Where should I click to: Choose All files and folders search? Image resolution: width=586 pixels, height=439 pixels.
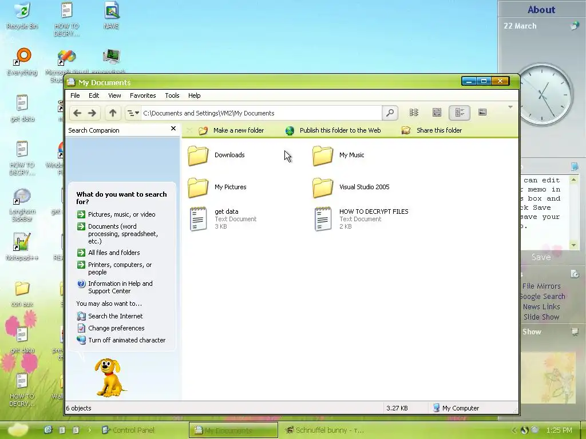pos(108,253)
